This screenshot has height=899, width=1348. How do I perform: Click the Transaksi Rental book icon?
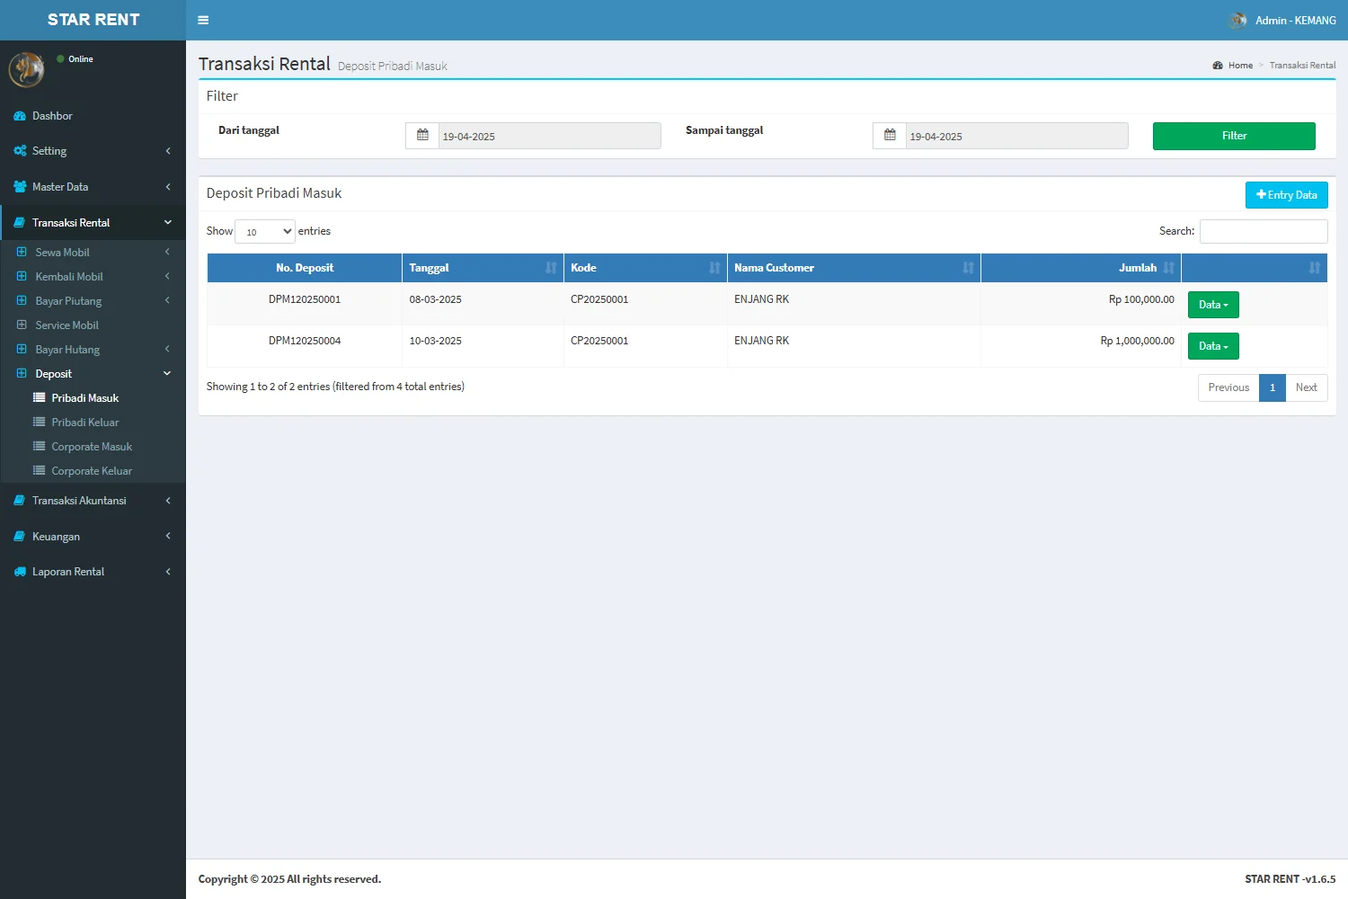tap(20, 223)
